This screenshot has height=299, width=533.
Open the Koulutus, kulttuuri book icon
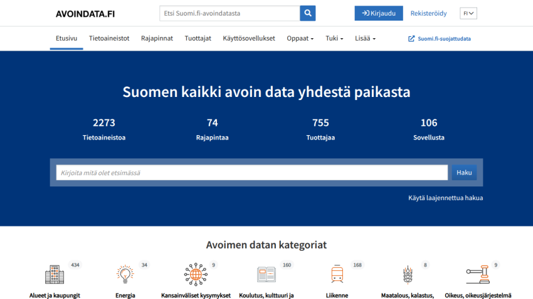(x=266, y=274)
